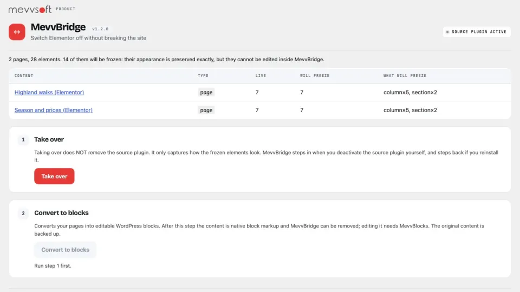Image resolution: width=520 pixels, height=292 pixels.
Task: Click the step 1 number badge
Action: pos(23,140)
